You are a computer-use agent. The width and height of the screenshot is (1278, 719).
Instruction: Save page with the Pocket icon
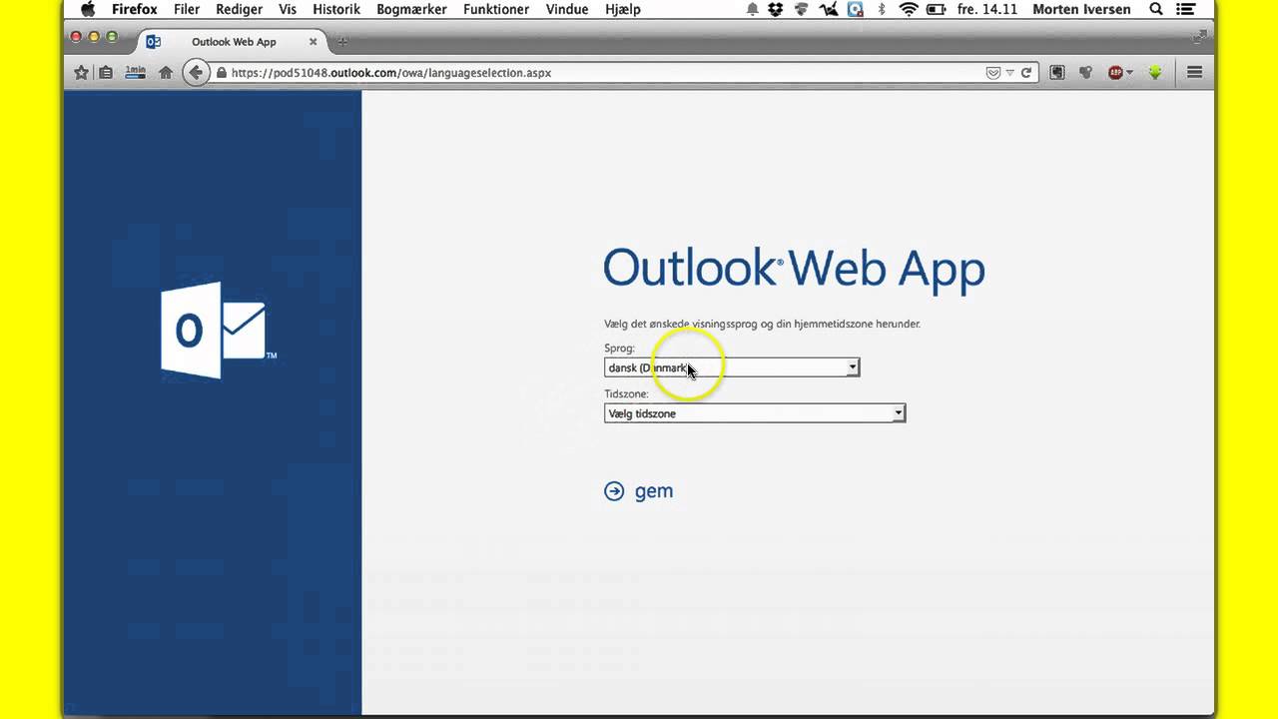point(992,73)
